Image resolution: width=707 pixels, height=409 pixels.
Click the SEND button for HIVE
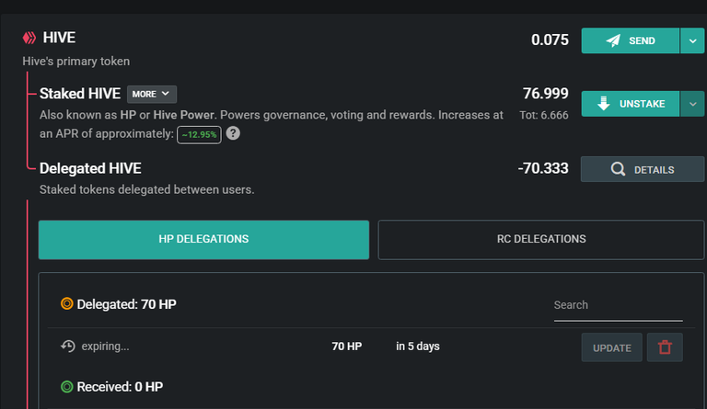(631, 41)
